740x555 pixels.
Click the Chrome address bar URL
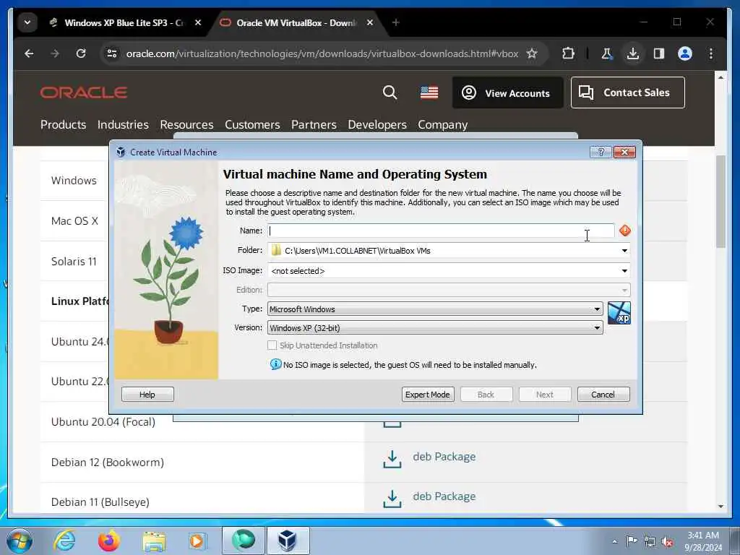click(322, 53)
